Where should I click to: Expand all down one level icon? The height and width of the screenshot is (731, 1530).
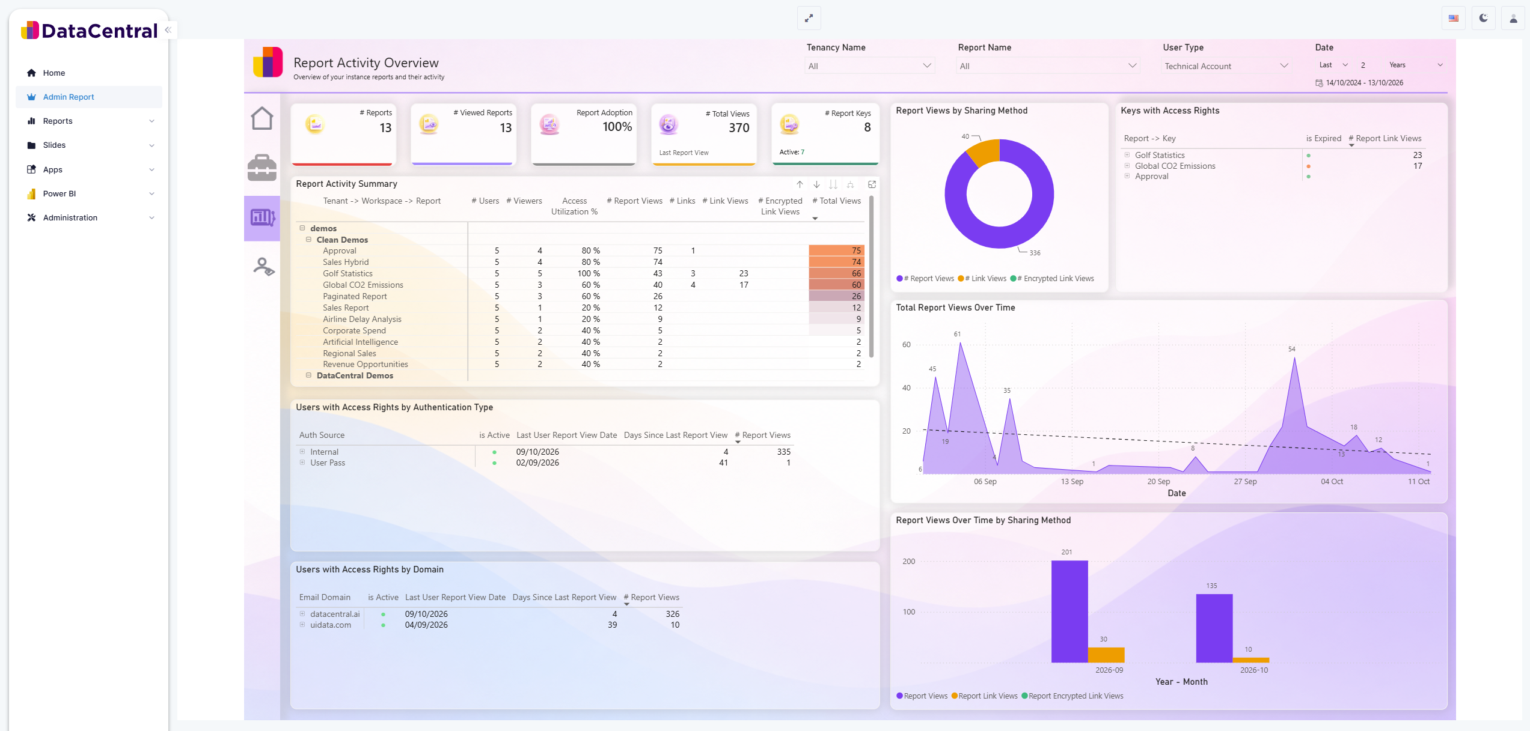click(850, 184)
